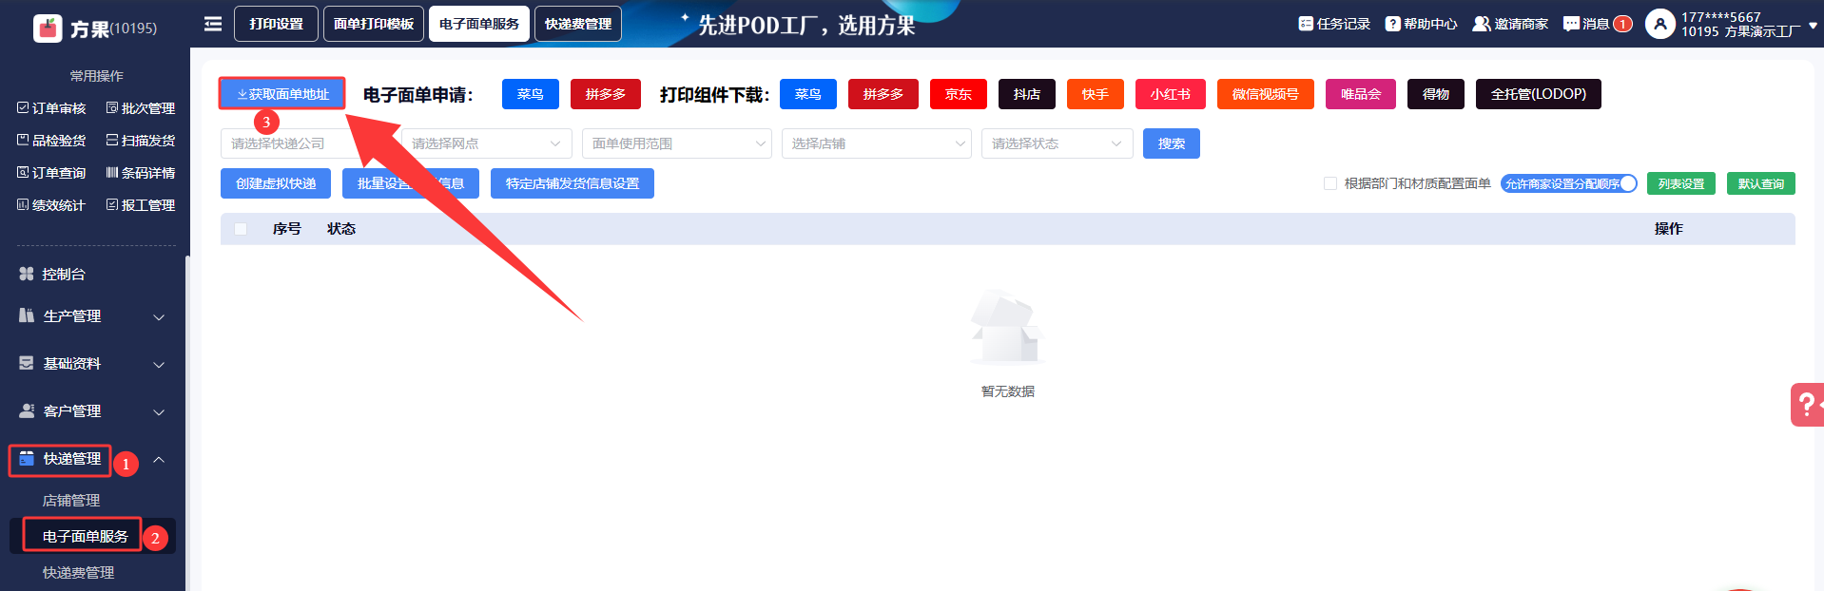Image resolution: width=1824 pixels, height=591 pixels.
Task: Open 邀请商家 invite merchants
Action: click(x=1510, y=24)
